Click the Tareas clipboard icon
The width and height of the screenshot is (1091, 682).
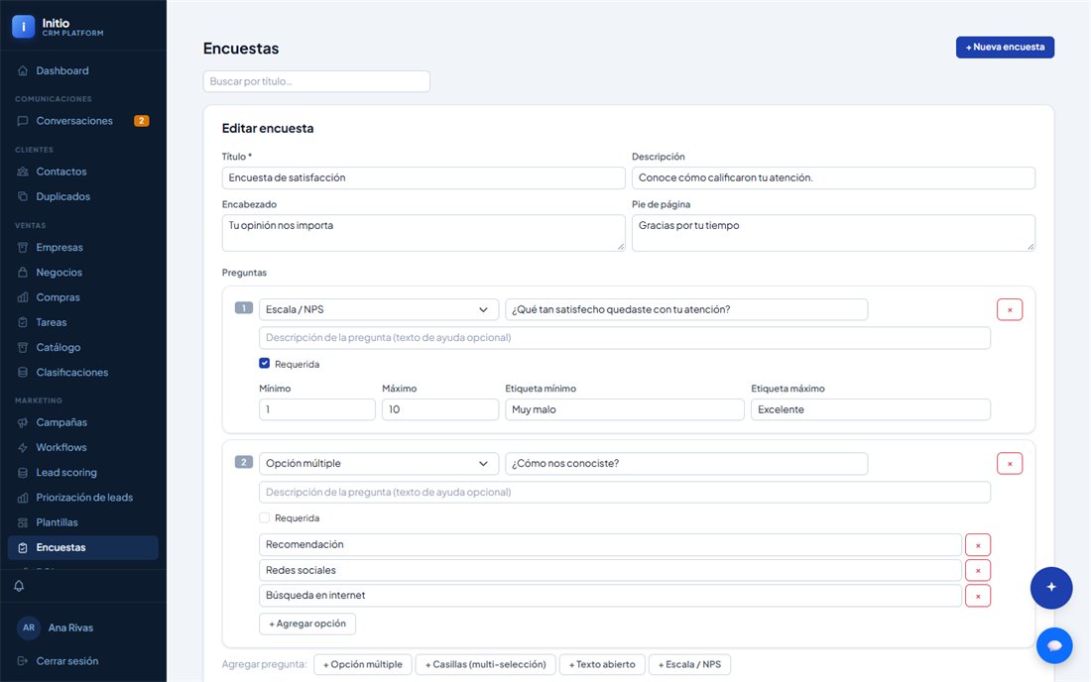click(x=22, y=322)
